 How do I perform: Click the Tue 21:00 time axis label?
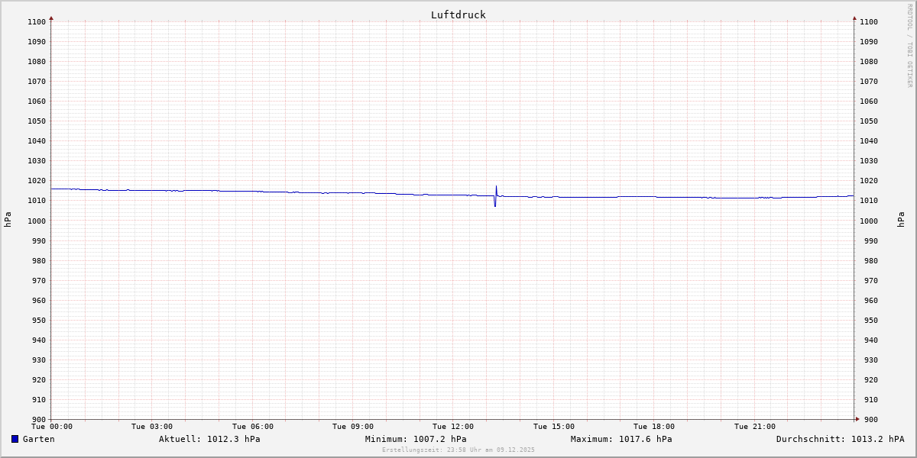(x=755, y=427)
